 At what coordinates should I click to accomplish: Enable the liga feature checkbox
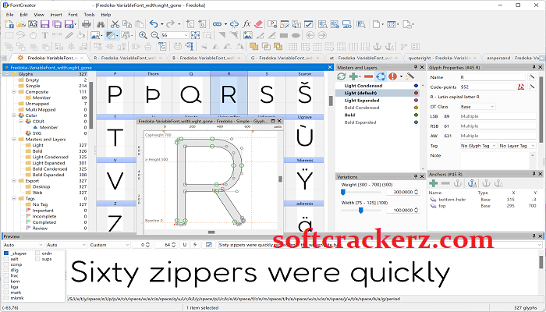pos(6,287)
